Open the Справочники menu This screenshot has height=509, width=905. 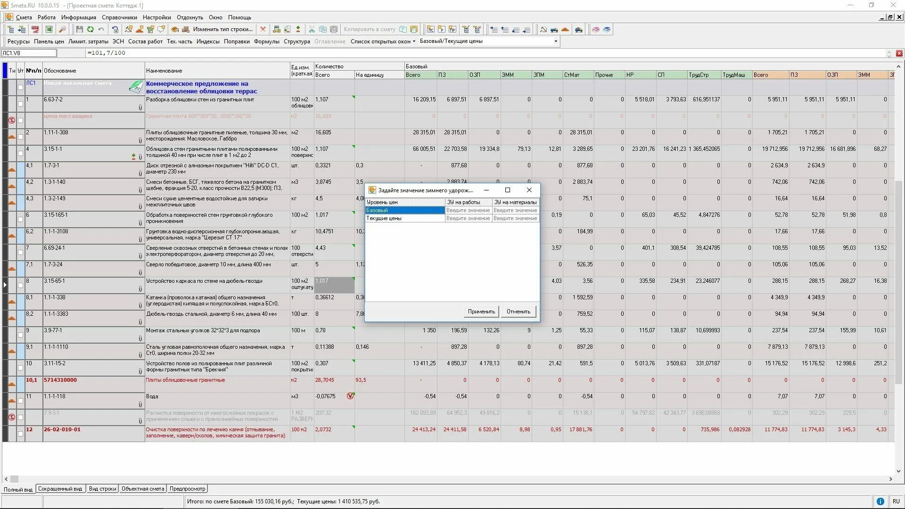(119, 17)
